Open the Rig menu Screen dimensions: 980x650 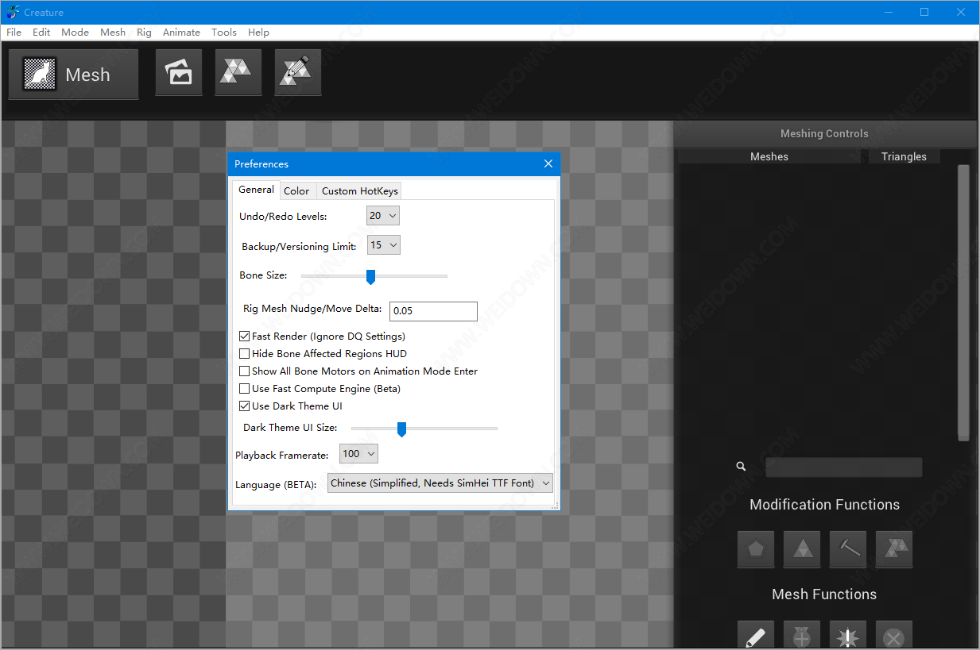pyautogui.click(x=144, y=33)
